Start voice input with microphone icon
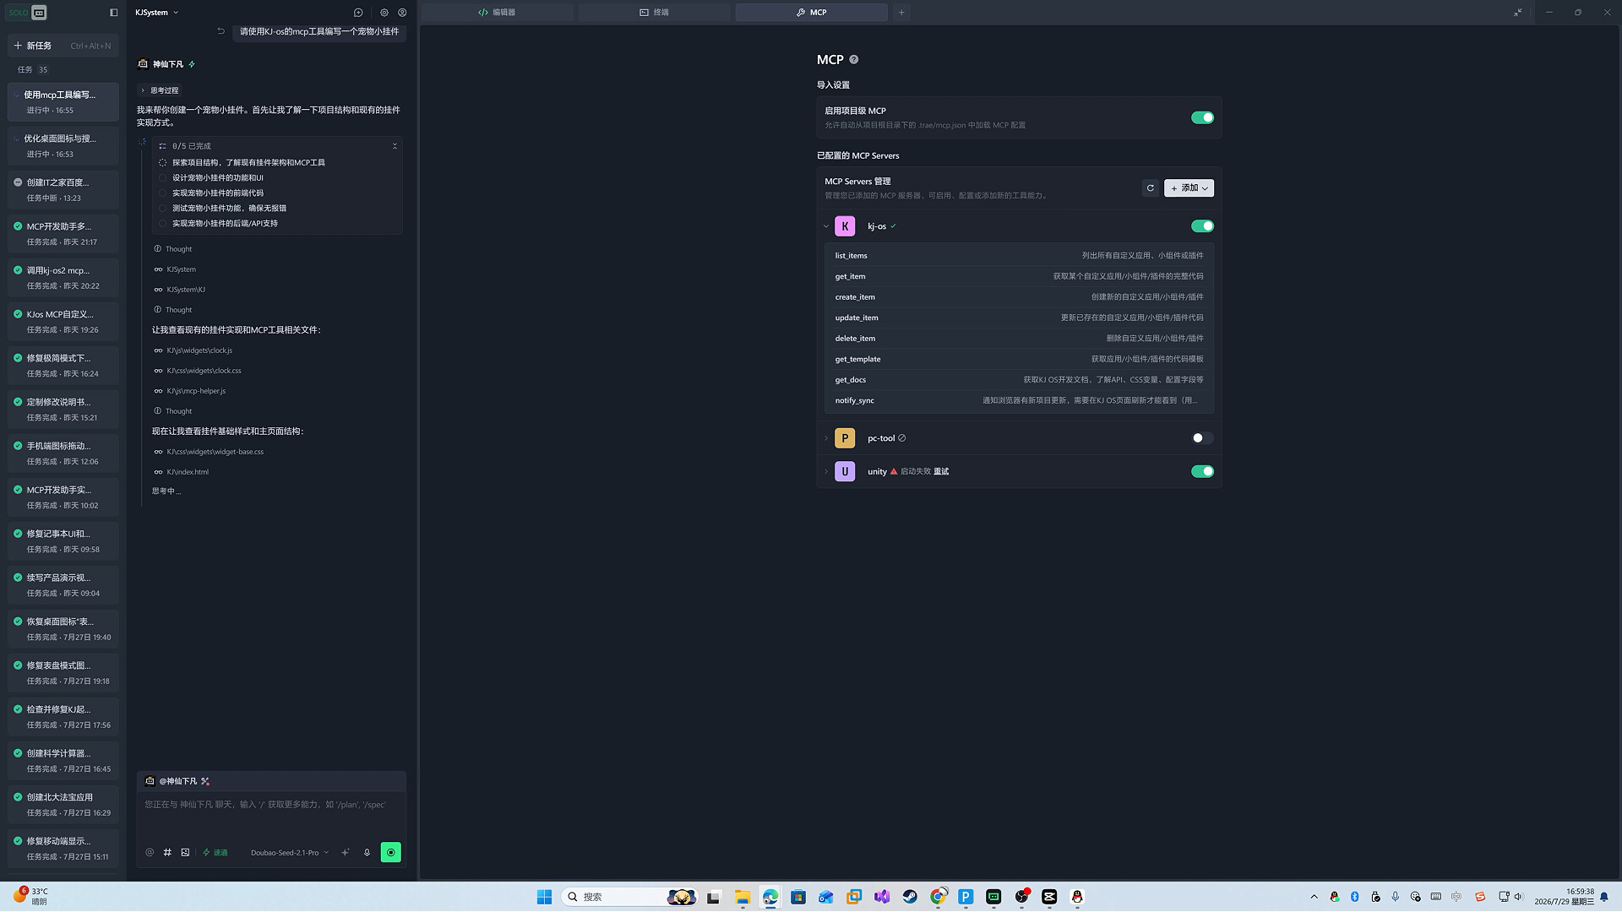 coord(367,853)
